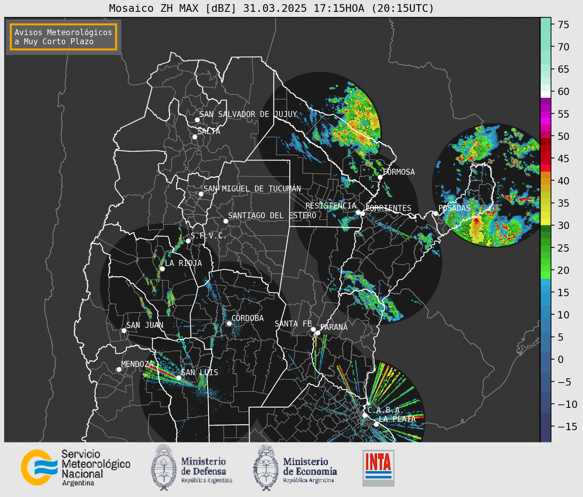Click the 30 dBZ scale label

564,226
